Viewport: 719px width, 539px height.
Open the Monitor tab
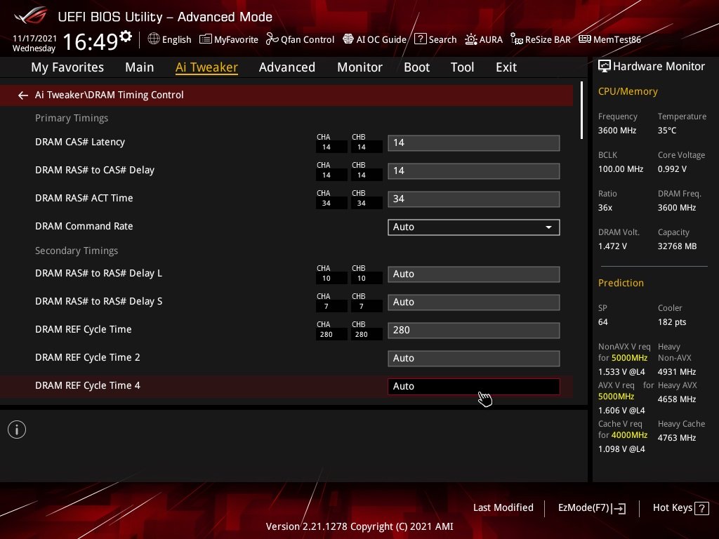click(x=359, y=67)
